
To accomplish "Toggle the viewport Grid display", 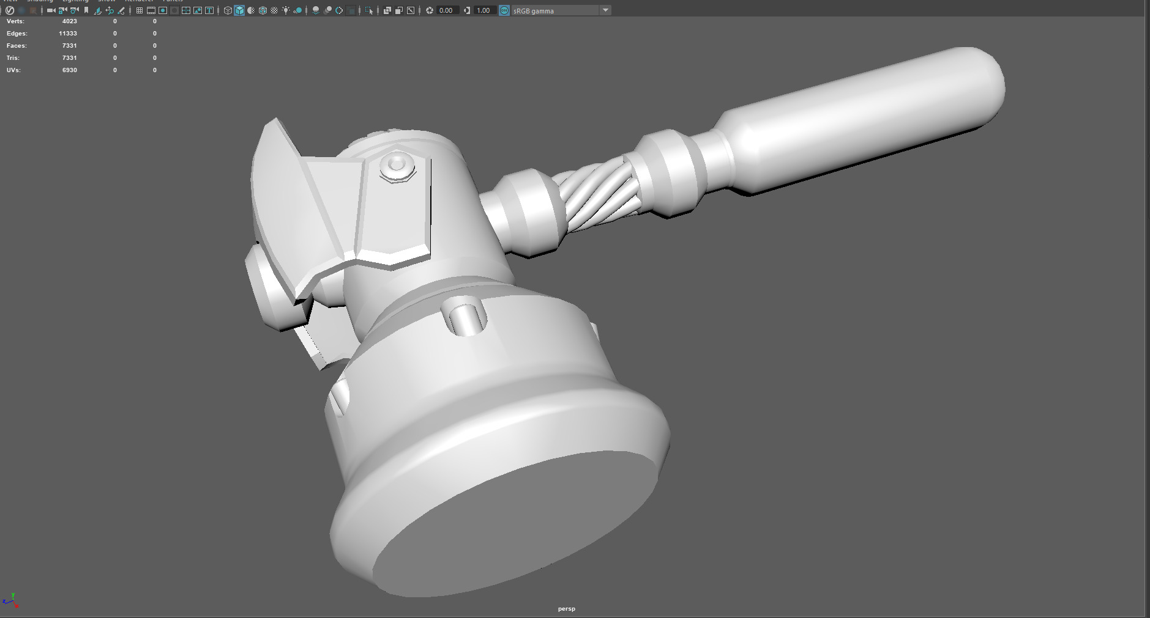I will coord(140,10).
